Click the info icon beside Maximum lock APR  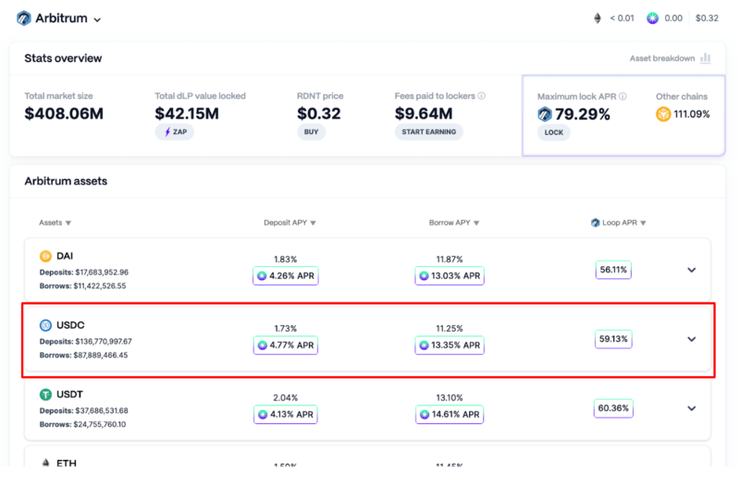(x=623, y=96)
